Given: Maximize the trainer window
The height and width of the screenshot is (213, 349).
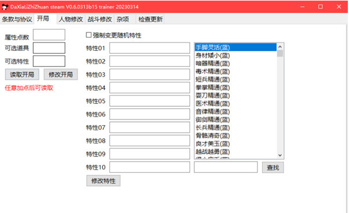Looking at the screenshot, I should [x=320, y=7].
